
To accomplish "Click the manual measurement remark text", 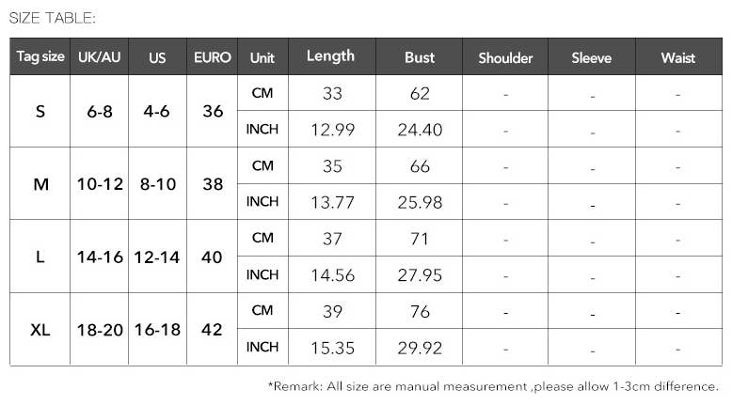I will click(493, 386).
